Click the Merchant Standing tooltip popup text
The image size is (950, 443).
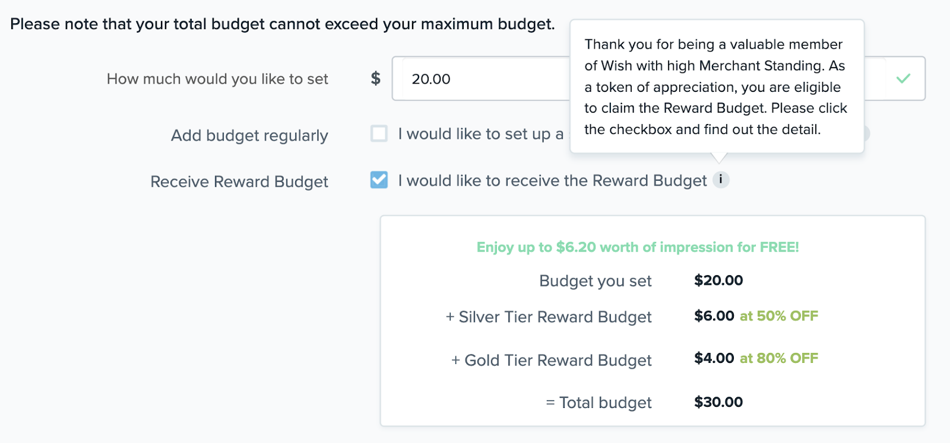tap(716, 87)
